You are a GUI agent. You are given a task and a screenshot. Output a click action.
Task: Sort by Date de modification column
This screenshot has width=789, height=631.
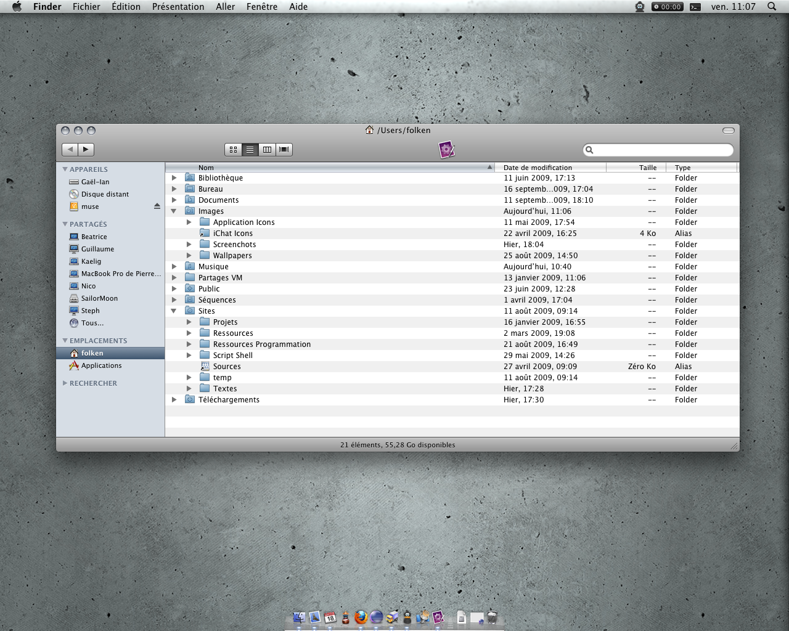pyautogui.click(x=538, y=168)
